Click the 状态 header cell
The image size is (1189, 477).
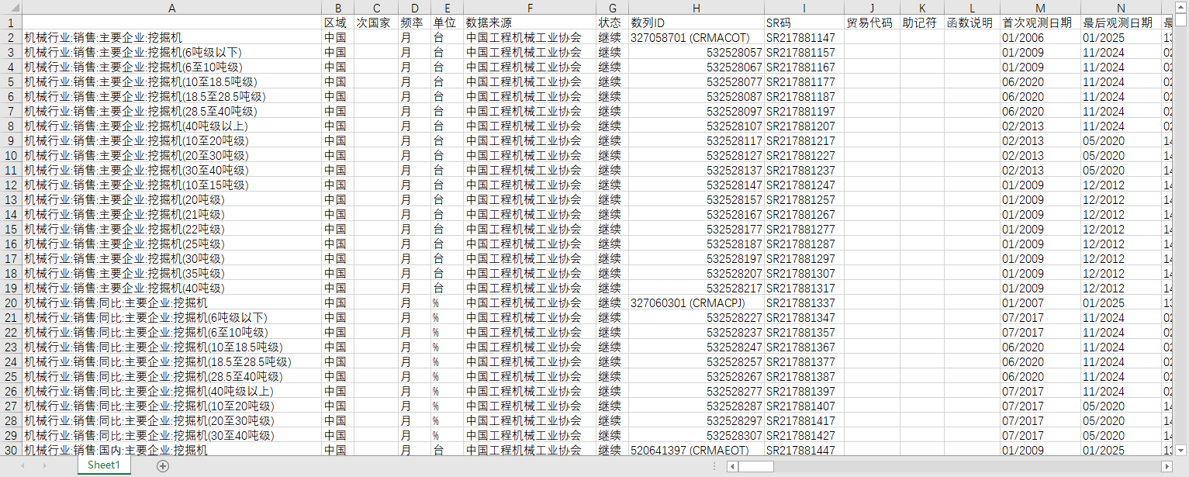(613, 22)
